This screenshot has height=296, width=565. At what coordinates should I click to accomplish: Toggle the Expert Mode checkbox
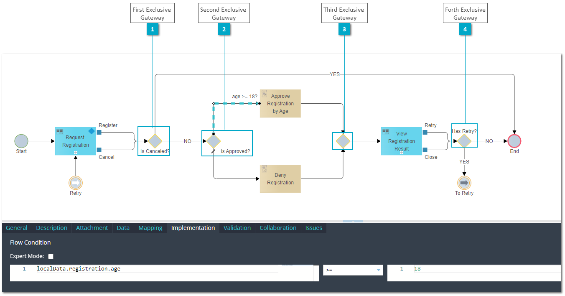51,256
